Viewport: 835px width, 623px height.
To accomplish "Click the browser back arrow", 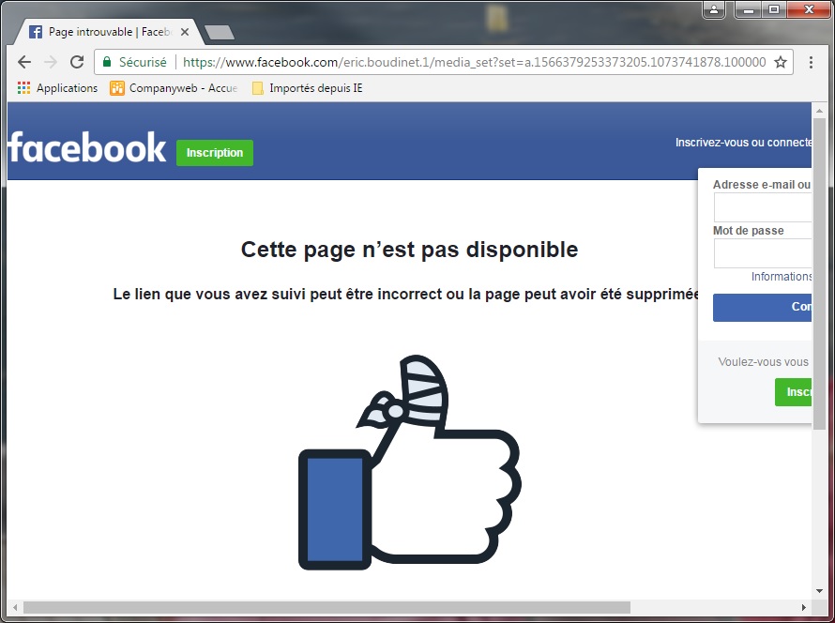I will click(24, 62).
